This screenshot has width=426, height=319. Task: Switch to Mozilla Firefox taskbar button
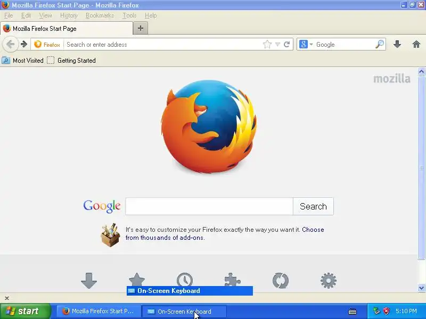99,311
